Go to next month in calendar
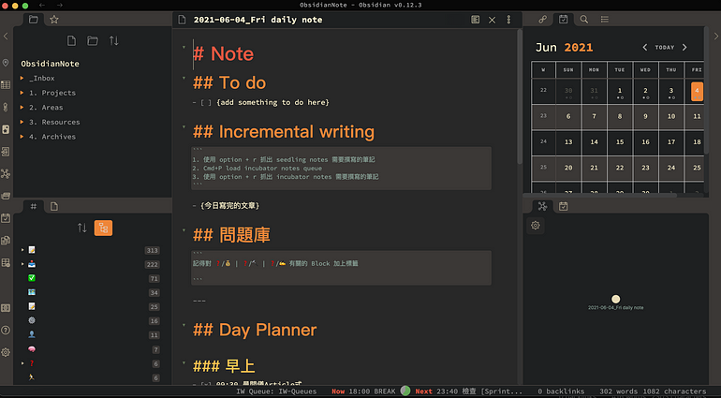 pyautogui.click(x=684, y=48)
